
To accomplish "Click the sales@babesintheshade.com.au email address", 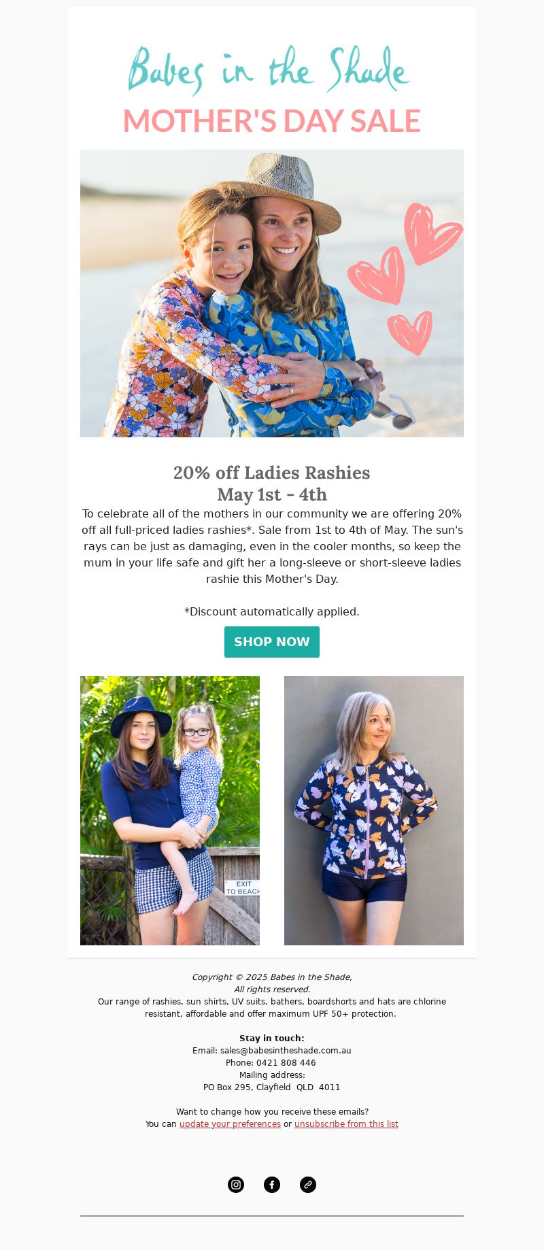I will pos(286,1051).
